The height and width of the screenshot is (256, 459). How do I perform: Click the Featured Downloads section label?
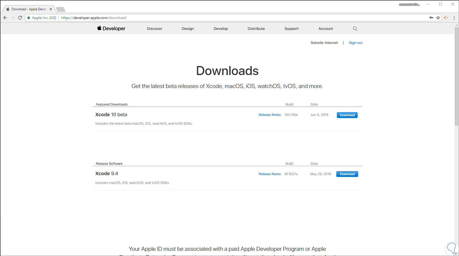[x=112, y=104]
